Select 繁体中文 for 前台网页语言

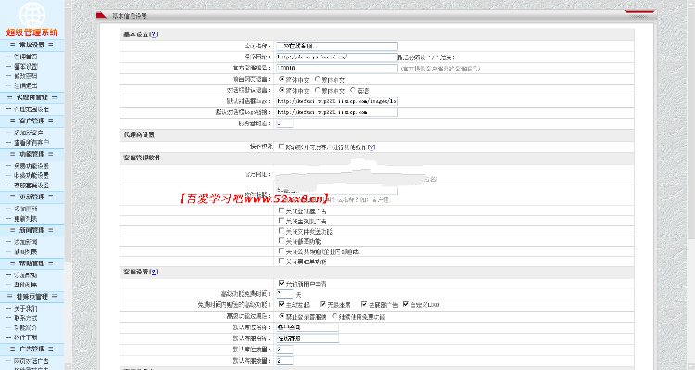(x=317, y=79)
